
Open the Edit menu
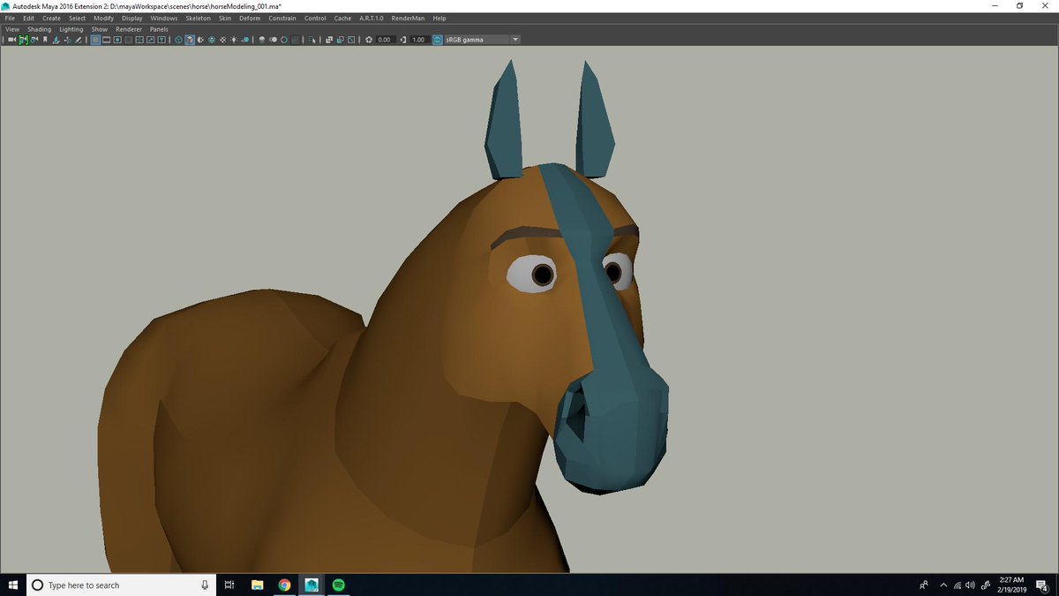[x=29, y=18]
